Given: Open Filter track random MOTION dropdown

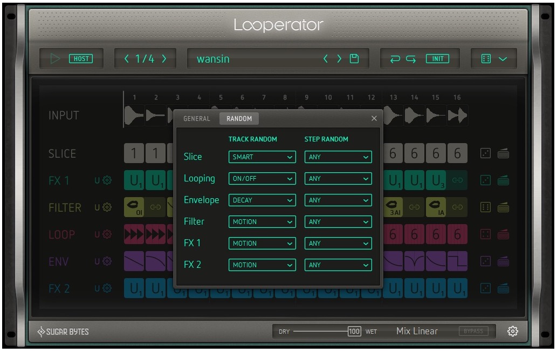Looking at the screenshot, I should (x=262, y=222).
